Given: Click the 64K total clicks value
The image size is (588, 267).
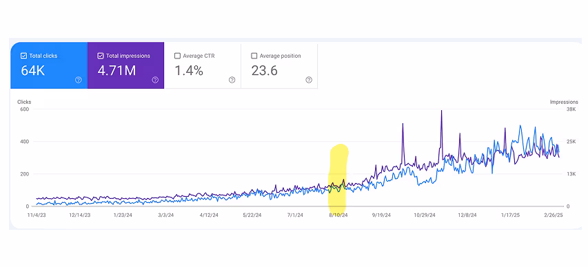Looking at the screenshot, I should point(33,70).
